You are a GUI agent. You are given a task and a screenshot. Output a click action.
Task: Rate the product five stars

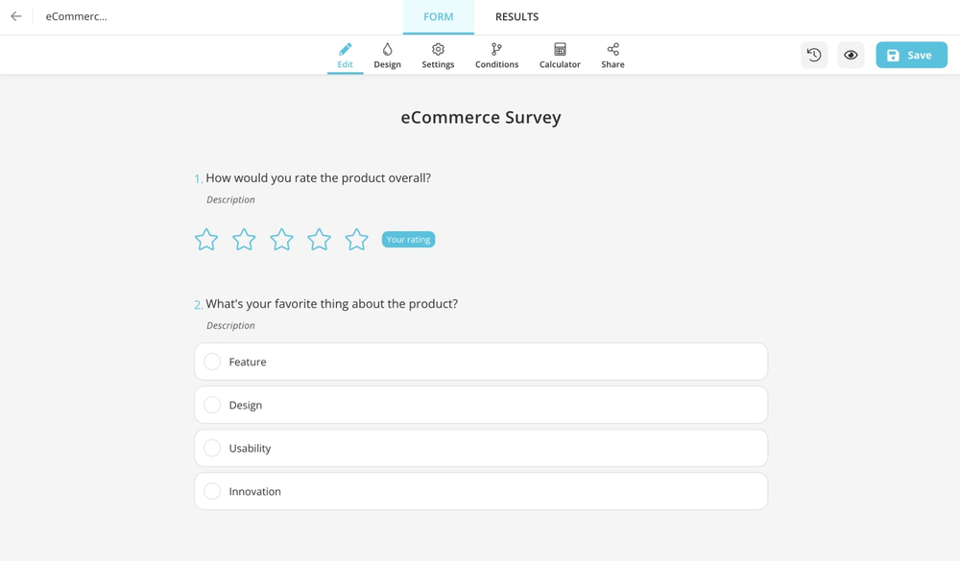tap(356, 240)
